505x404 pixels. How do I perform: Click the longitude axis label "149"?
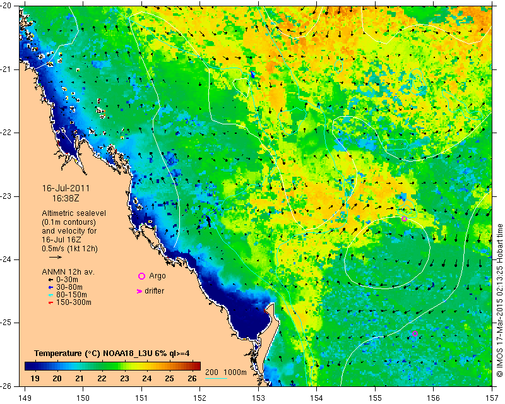tap(25, 398)
